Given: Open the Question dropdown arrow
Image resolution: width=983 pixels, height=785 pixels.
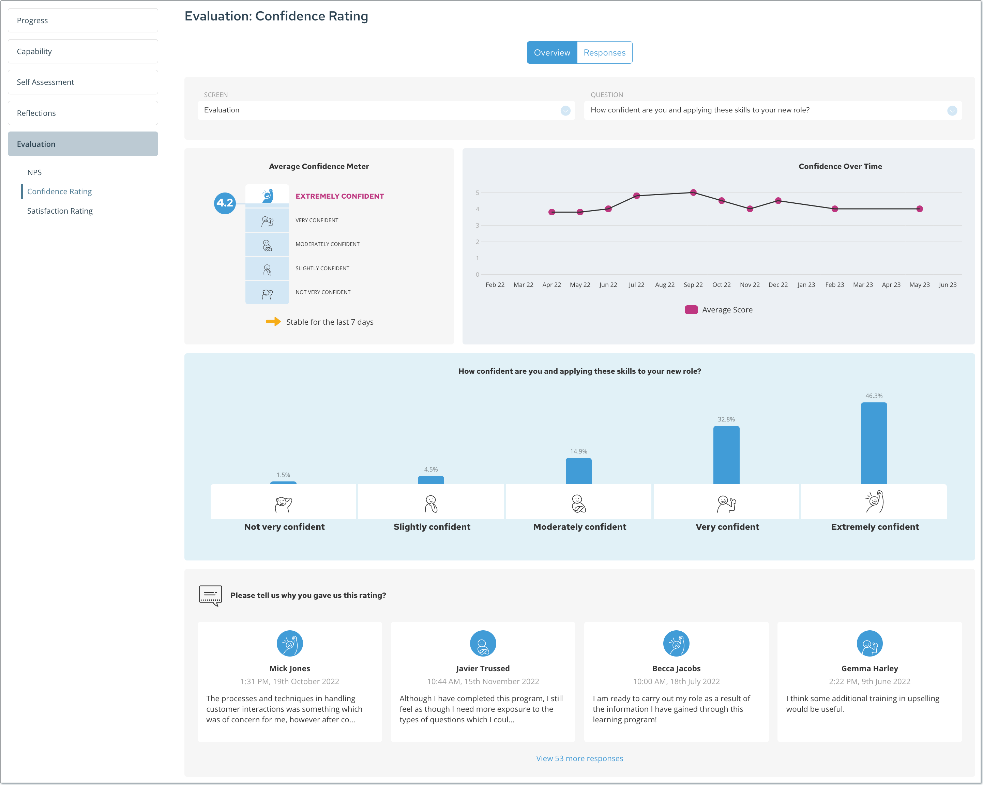Looking at the screenshot, I should point(952,110).
